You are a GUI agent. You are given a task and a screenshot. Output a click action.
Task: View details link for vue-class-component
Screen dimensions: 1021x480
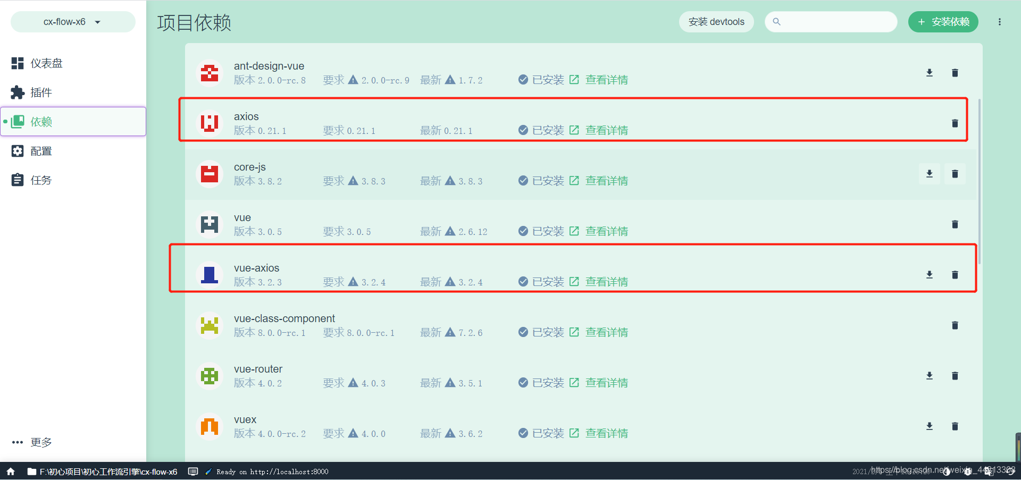(599, 332)
